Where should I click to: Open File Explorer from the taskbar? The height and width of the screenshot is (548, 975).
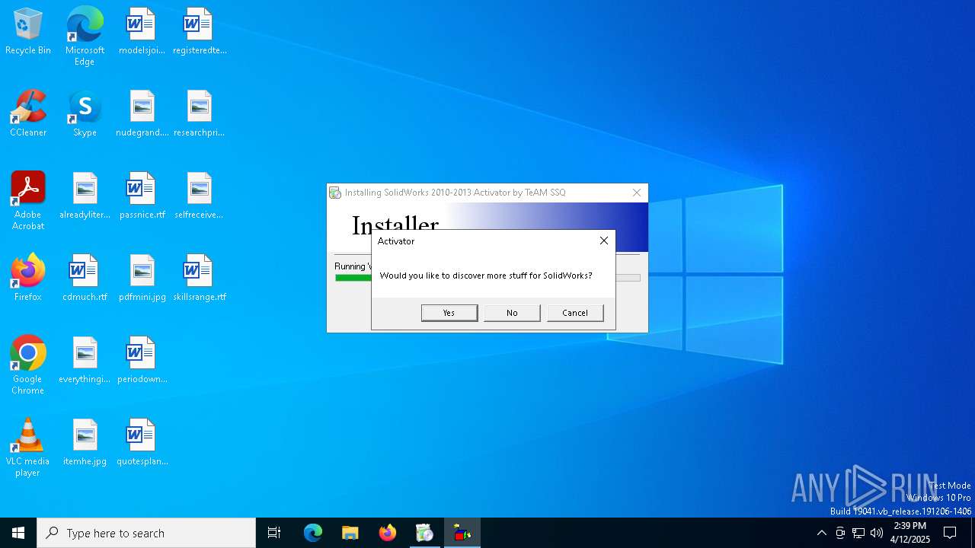[x=350, y=533]
